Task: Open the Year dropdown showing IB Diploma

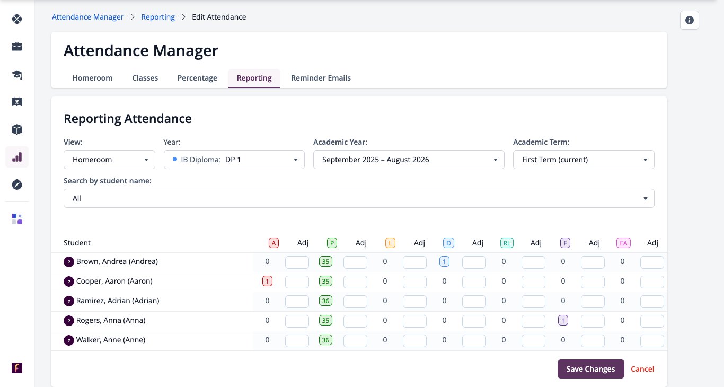Action: (x=234, y=160)
